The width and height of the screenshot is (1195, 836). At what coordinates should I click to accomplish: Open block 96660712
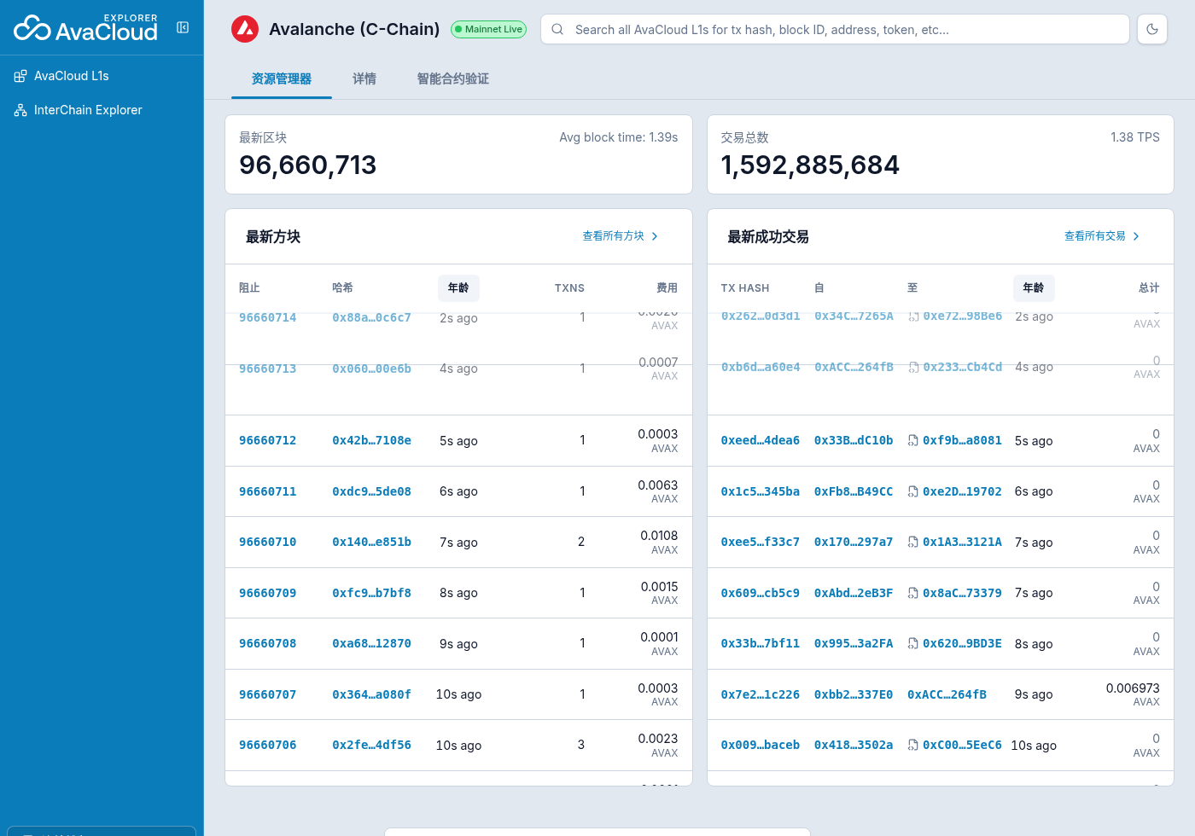coord(268,441)
